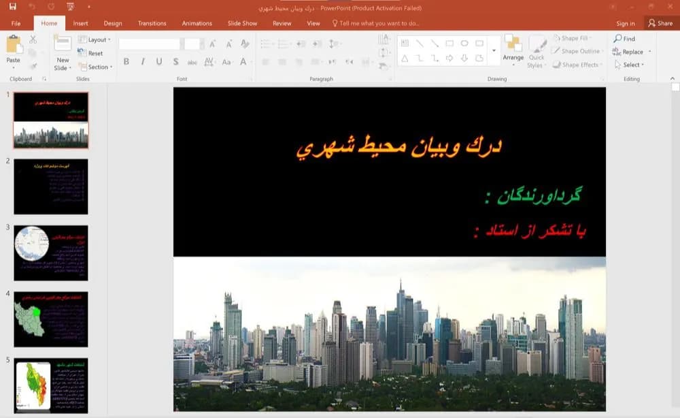
Task: Select slide 3 thumbnail with globe map
Action: click(51, 253)
